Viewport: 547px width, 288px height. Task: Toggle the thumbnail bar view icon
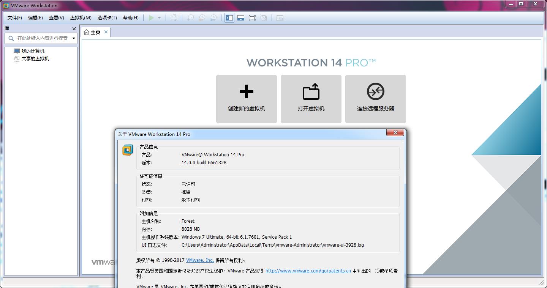point(241,18)
